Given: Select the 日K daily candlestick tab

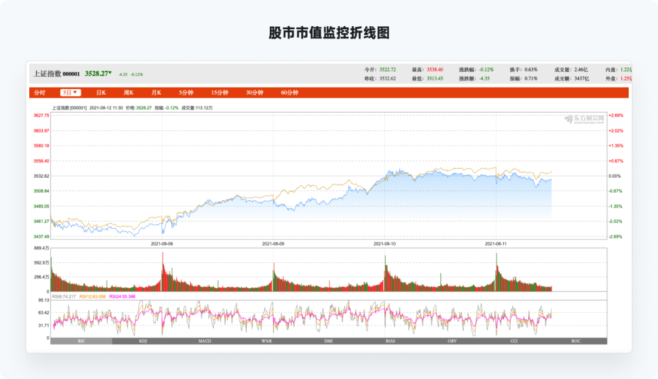Looking at the screenshot, I should (101, 92).
